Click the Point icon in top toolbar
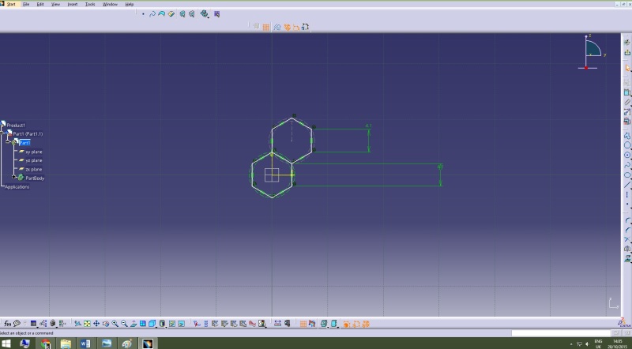 click(x=143, y=14)
